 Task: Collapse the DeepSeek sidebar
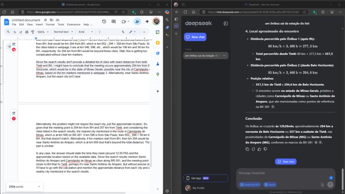click(226, 23)
